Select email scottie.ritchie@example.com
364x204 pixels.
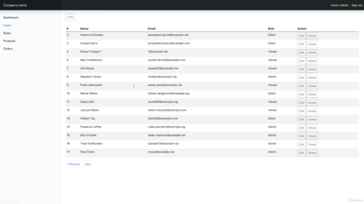click(x=167, y=60)
